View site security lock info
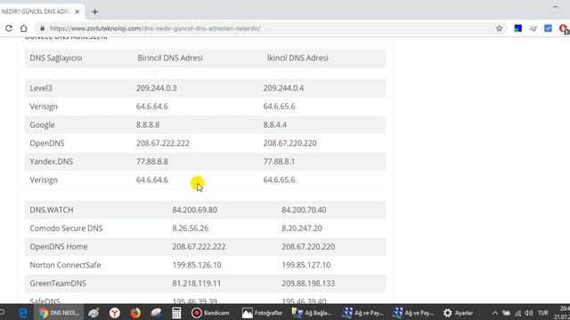Screen dimensions: 570x320 (x=43, y=28)
